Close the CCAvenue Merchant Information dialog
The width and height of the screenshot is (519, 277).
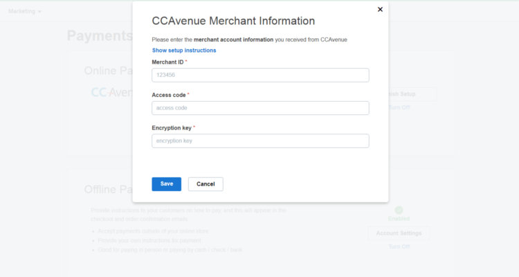click(x=380, y=9)
